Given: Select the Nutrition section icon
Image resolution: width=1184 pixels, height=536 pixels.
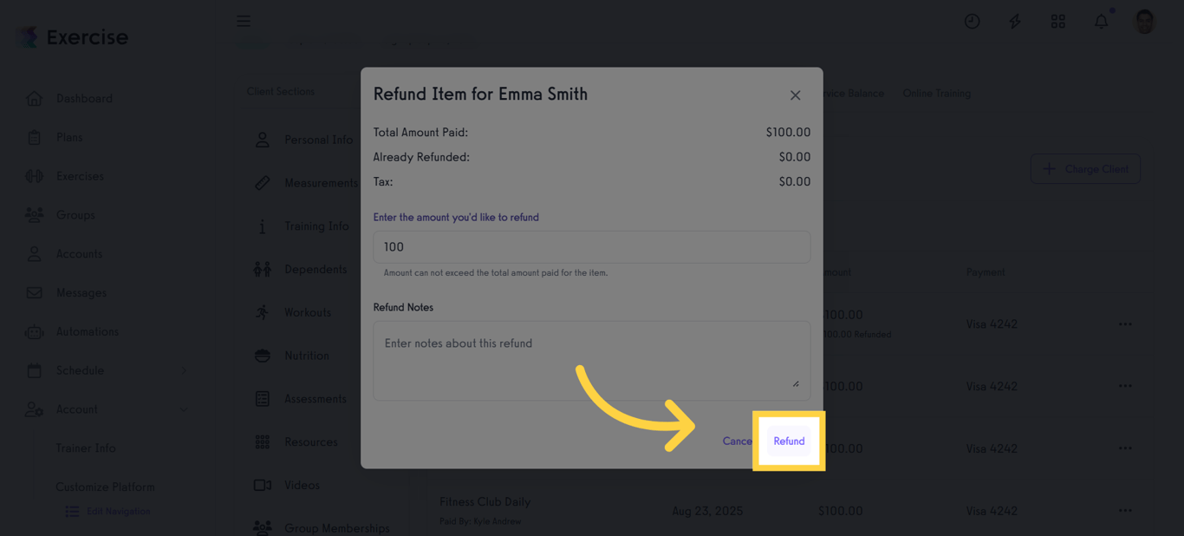Looking at the screenshot, I should [x=263, y=356].
